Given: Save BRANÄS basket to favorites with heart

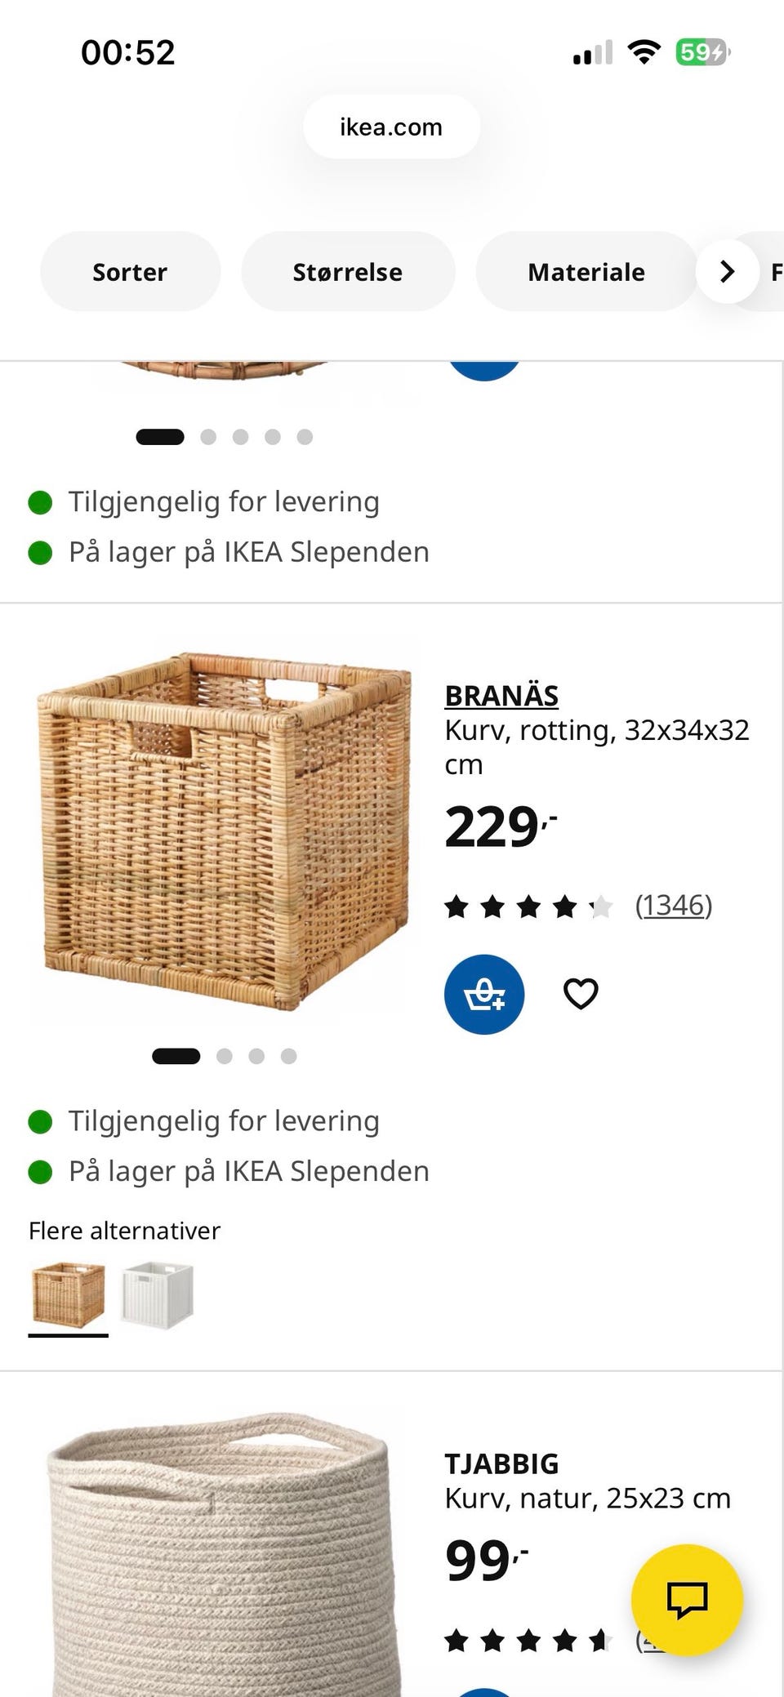Looking at the screenshot, I should coord(581,994).
